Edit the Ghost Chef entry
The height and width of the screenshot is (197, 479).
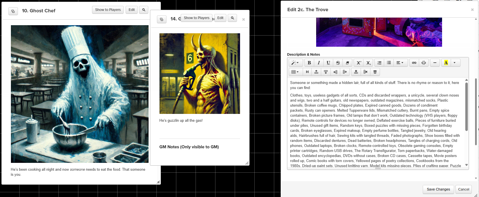point(132,10)
